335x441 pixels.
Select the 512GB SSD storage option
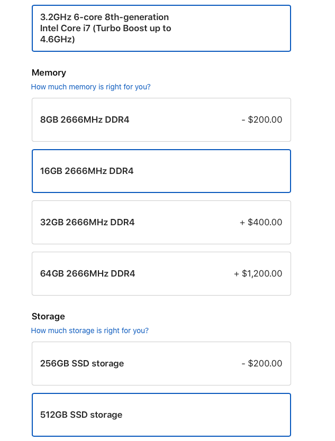[161, 415]
